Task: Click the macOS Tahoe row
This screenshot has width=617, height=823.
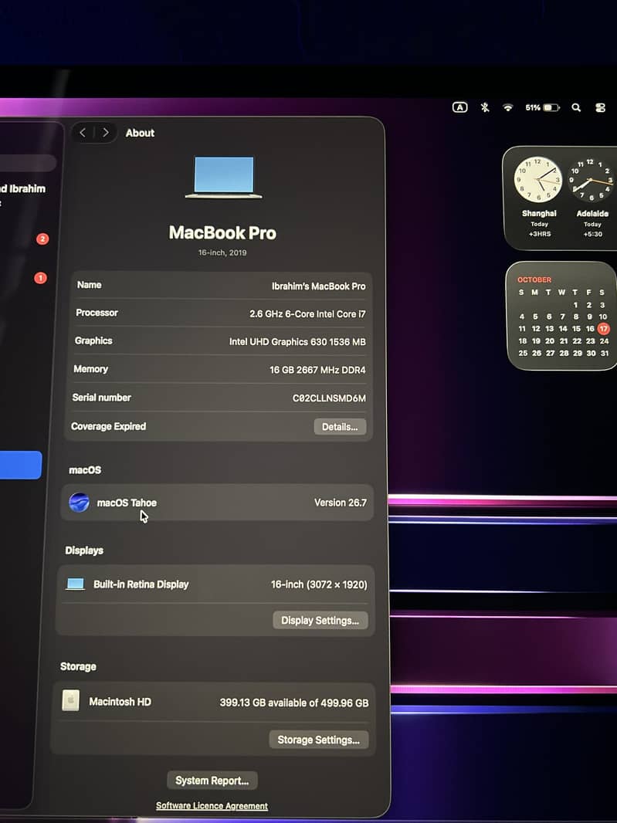Action: pyautogui.click(x=218, y=503)
